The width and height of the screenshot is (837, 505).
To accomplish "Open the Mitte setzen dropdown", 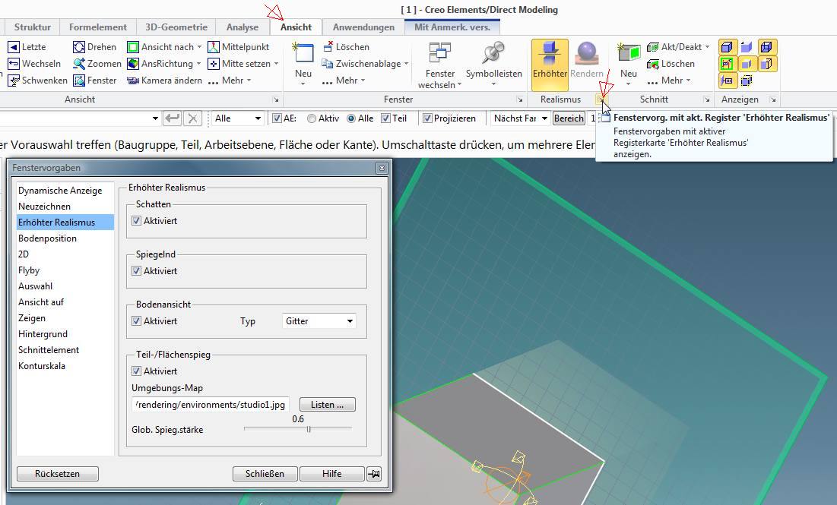I will point(277,64).
